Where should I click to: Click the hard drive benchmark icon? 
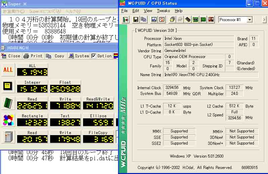8,137
